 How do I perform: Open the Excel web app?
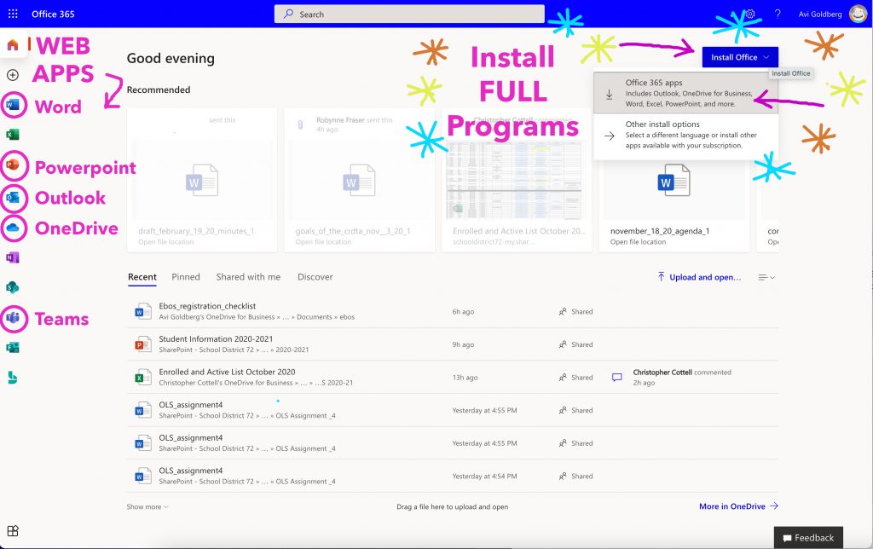13,135
